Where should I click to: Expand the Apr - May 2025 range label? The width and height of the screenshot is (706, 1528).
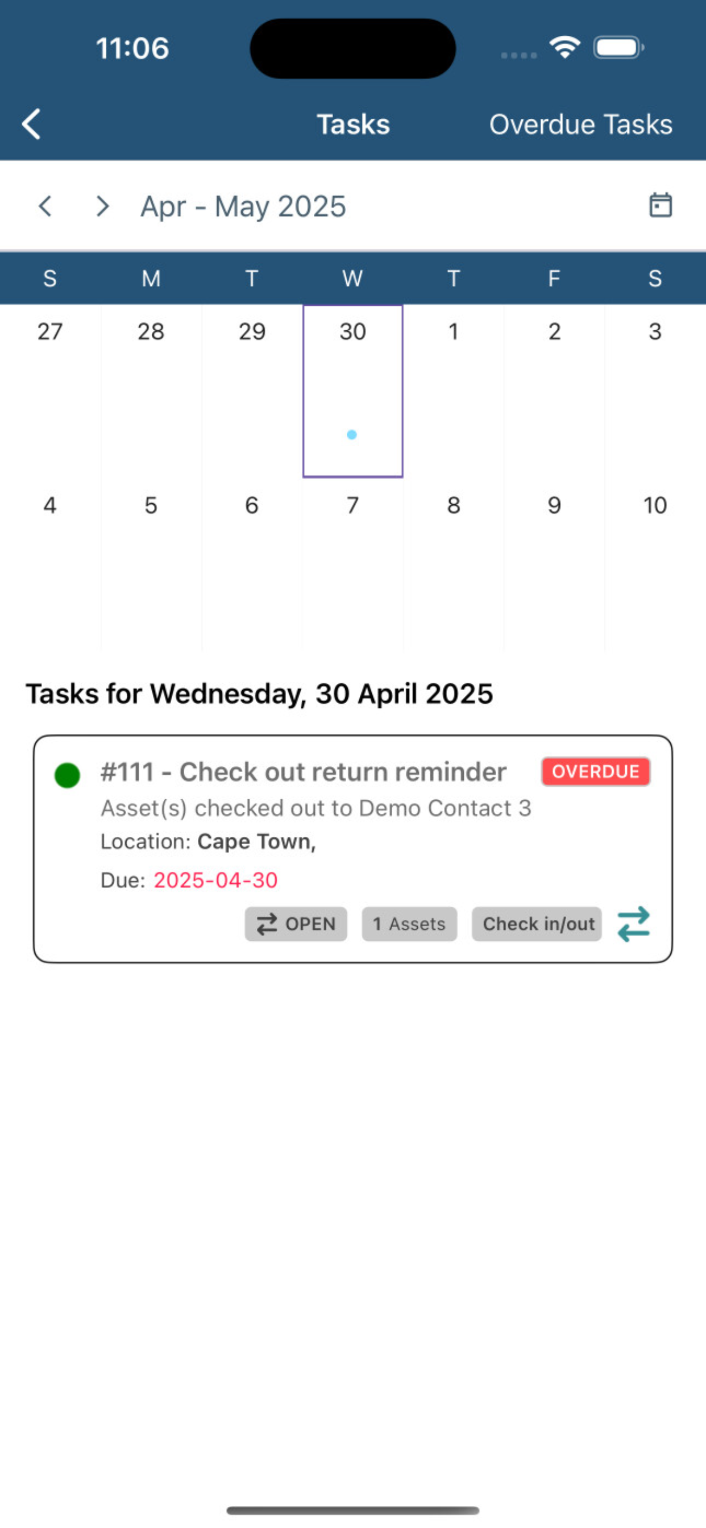click(x=243, y=206)
